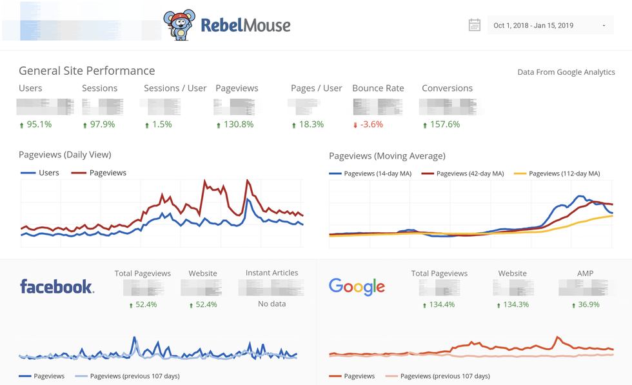Click the Pageviews metric heading
This screenshot has width=632, height=385.
(237, 88)
